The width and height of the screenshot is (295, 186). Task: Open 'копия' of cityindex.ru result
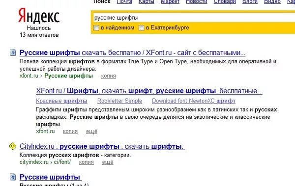(87, 162)
